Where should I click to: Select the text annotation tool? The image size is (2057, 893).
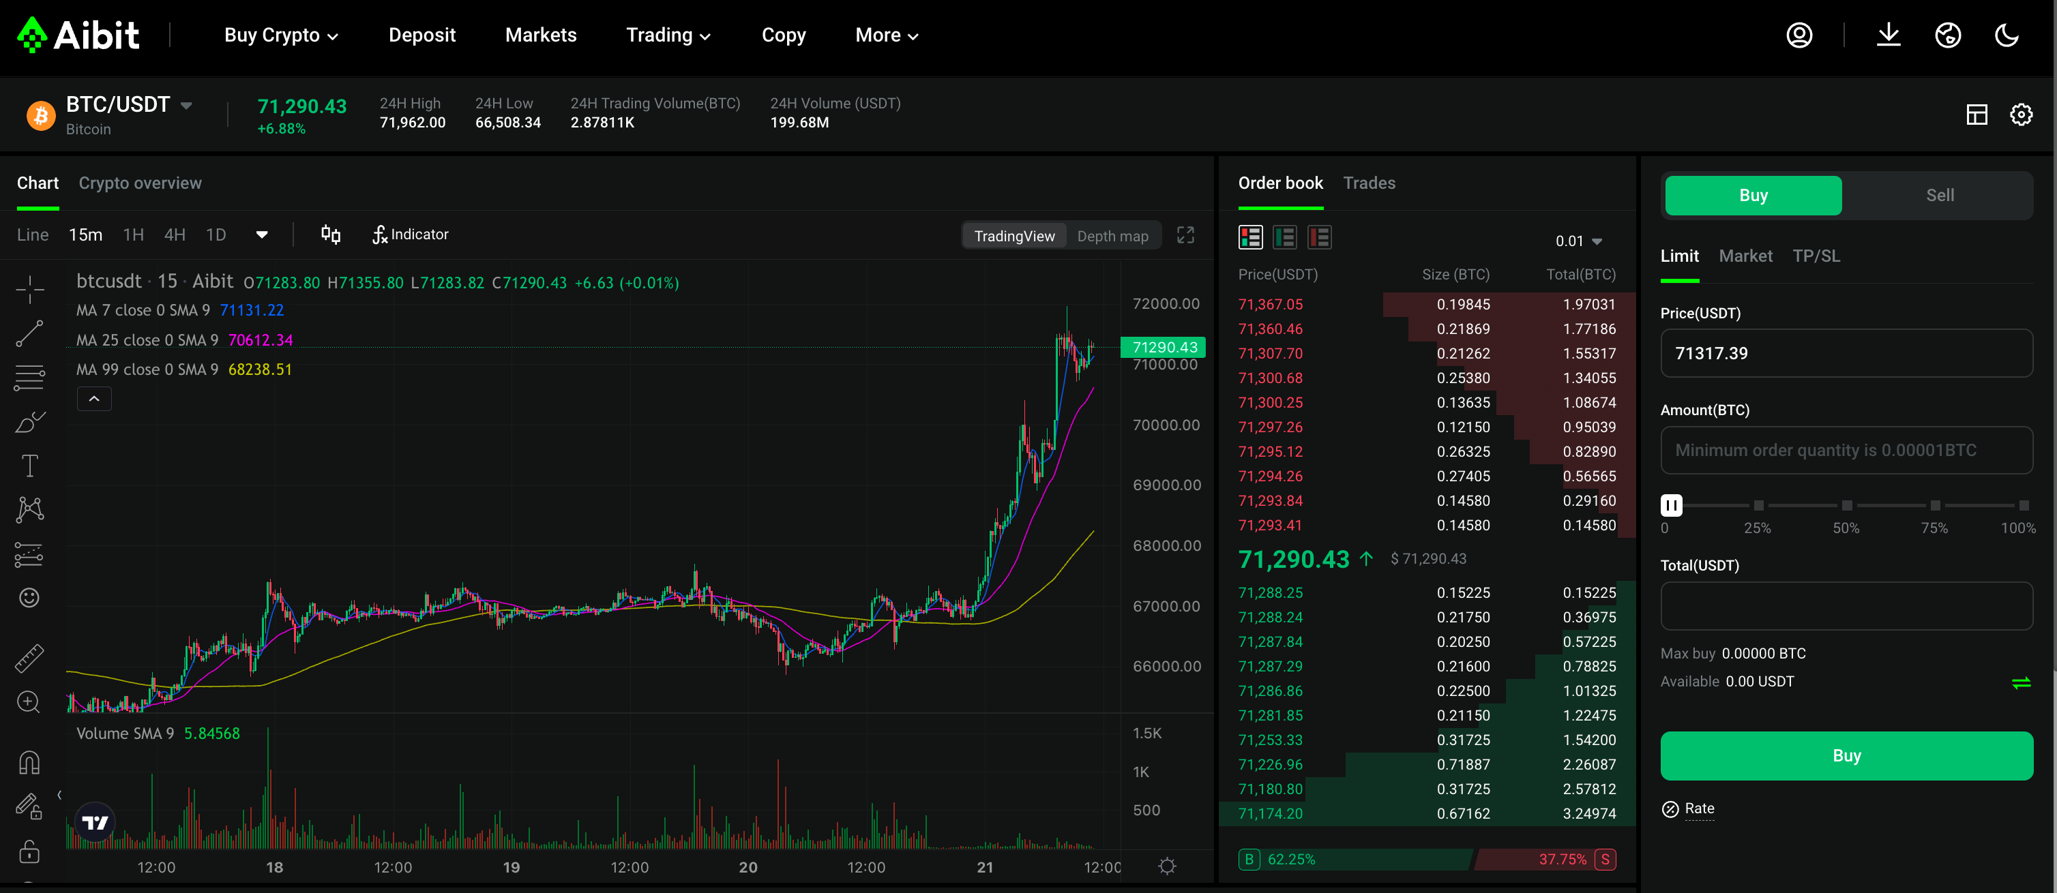coord(29,466)
